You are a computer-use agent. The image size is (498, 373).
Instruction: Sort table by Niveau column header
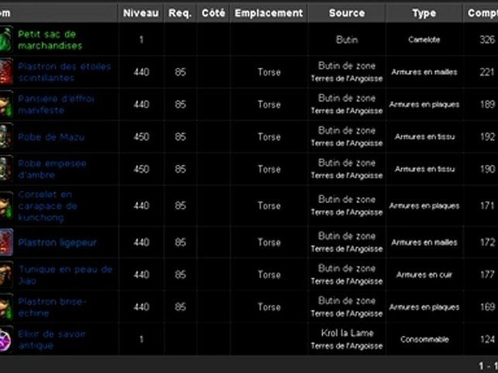(141, 13)
